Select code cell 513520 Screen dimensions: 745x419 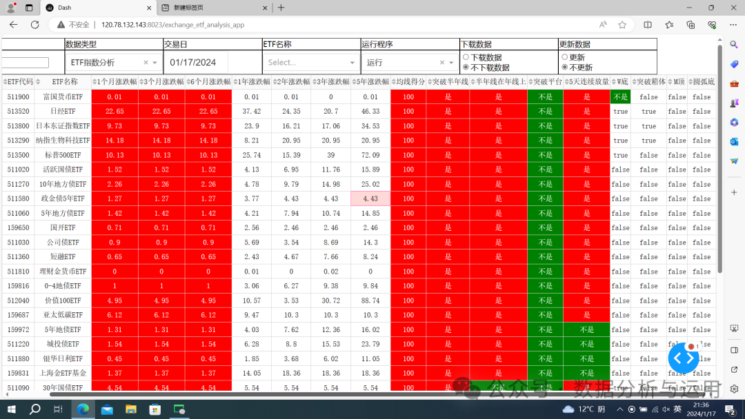(18, 111)
